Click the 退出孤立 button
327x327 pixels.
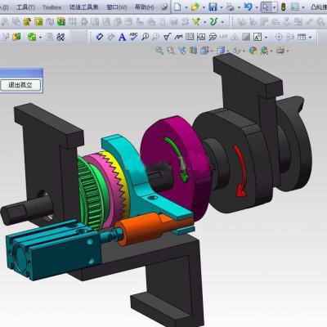pyautogui.click(x=20, y=85)
